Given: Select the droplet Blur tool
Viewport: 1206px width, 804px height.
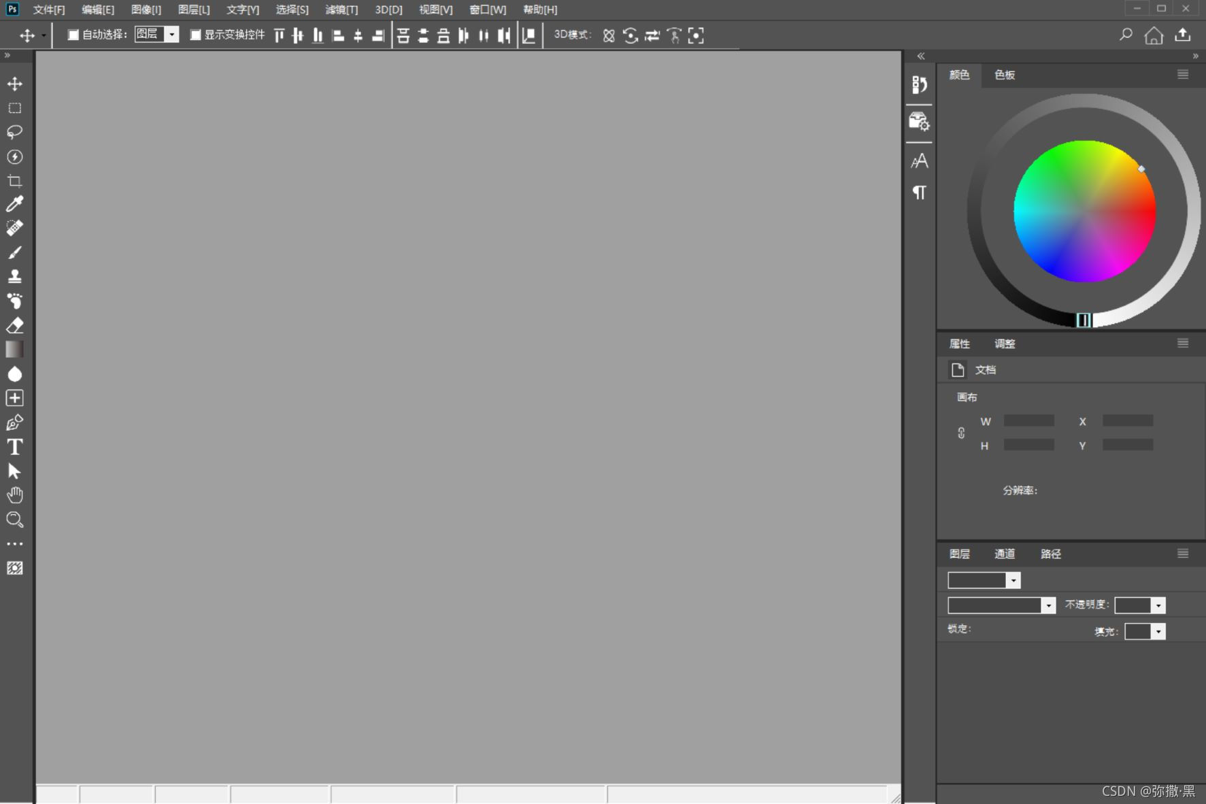Looking at the screenshot, I should (x=14, y=374).
